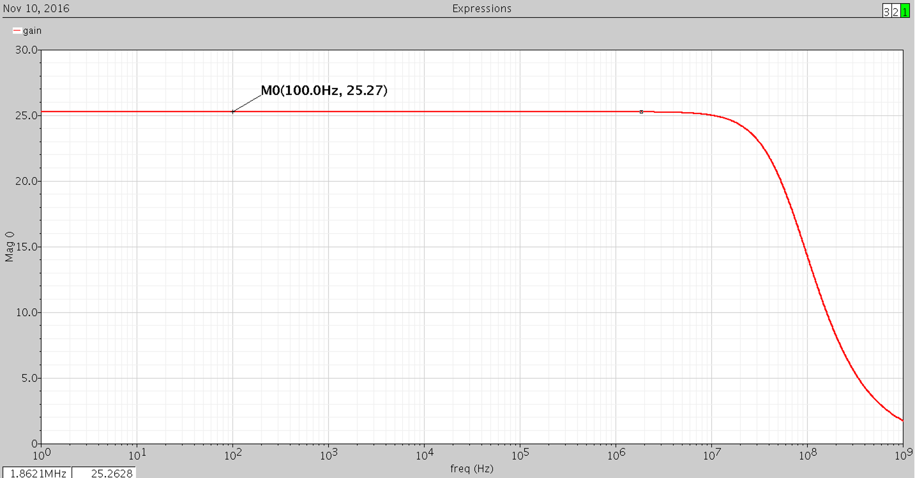Image resolution: width=915 pixels, height=478 pixels.
Task: Click the Nov 10, 2016 date label
Action: 35,8
